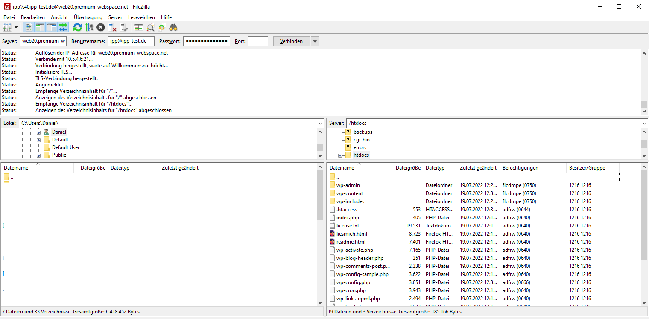Open the Lesezeichen menu
Image resolution: width=649 pixels, height=319 pixels.
coord(142,17)
